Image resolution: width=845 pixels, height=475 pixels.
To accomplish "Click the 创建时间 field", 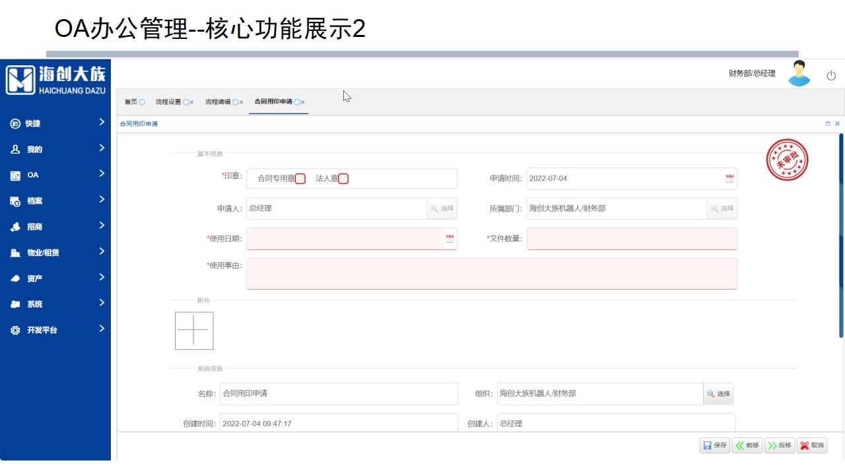I will pos(339,423).
